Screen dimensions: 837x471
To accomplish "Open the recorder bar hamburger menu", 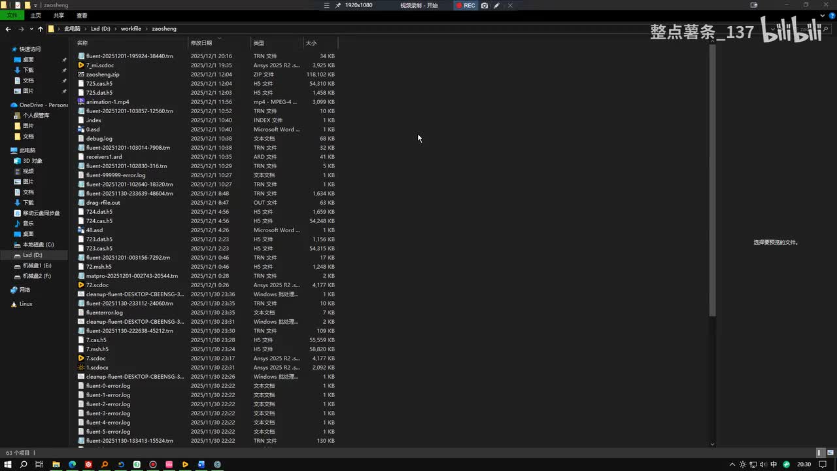I will 327,5.
